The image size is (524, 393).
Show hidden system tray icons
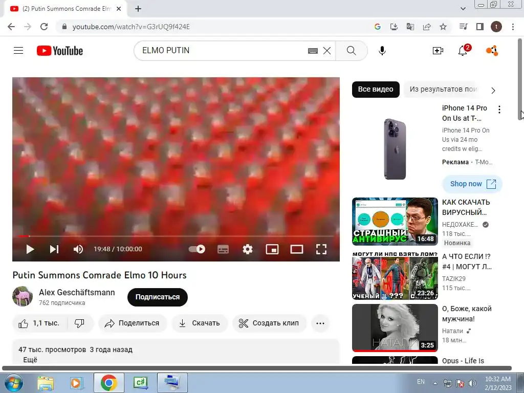tap(435, 383)
